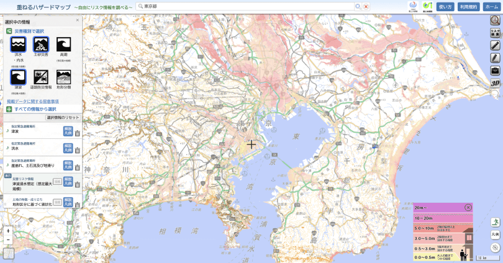Click the 重ねるハザードマップ site title

click(43, 7)
